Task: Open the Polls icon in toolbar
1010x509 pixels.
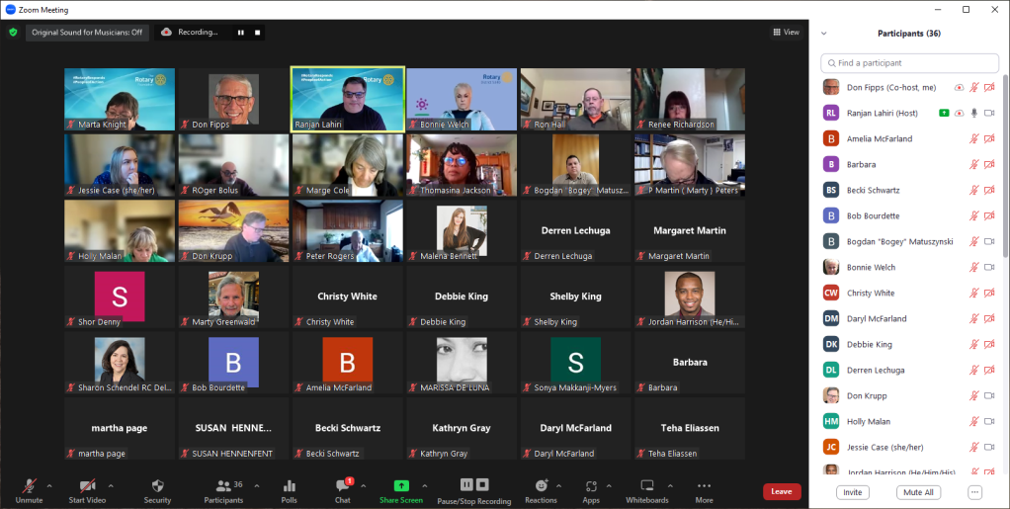Action: pyautogui.click(x=289, y=486)
